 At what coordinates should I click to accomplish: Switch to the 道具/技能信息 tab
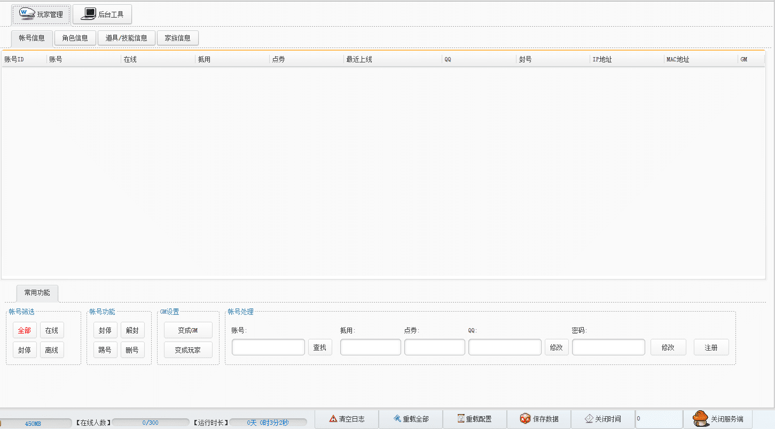(x=126, y=38)
